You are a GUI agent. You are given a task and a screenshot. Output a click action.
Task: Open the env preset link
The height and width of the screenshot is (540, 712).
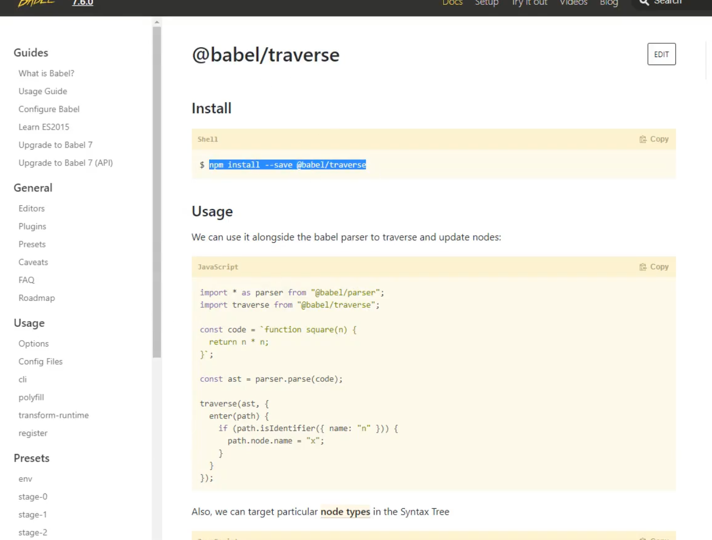click(x=25, y=480)
